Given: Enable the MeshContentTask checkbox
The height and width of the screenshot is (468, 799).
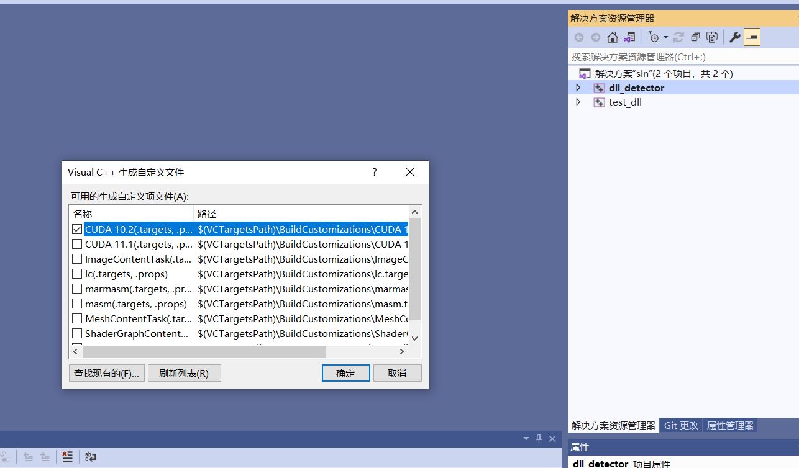Looking at the screenshot, I should tap(77, 318).
